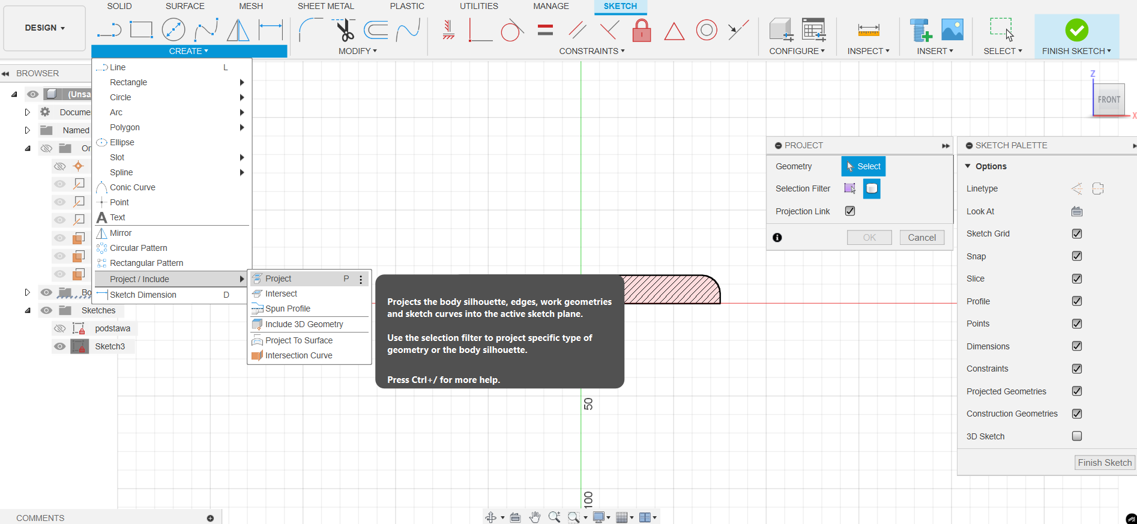Click the FRONT face of the view cube

click(x=1108, y=99)
